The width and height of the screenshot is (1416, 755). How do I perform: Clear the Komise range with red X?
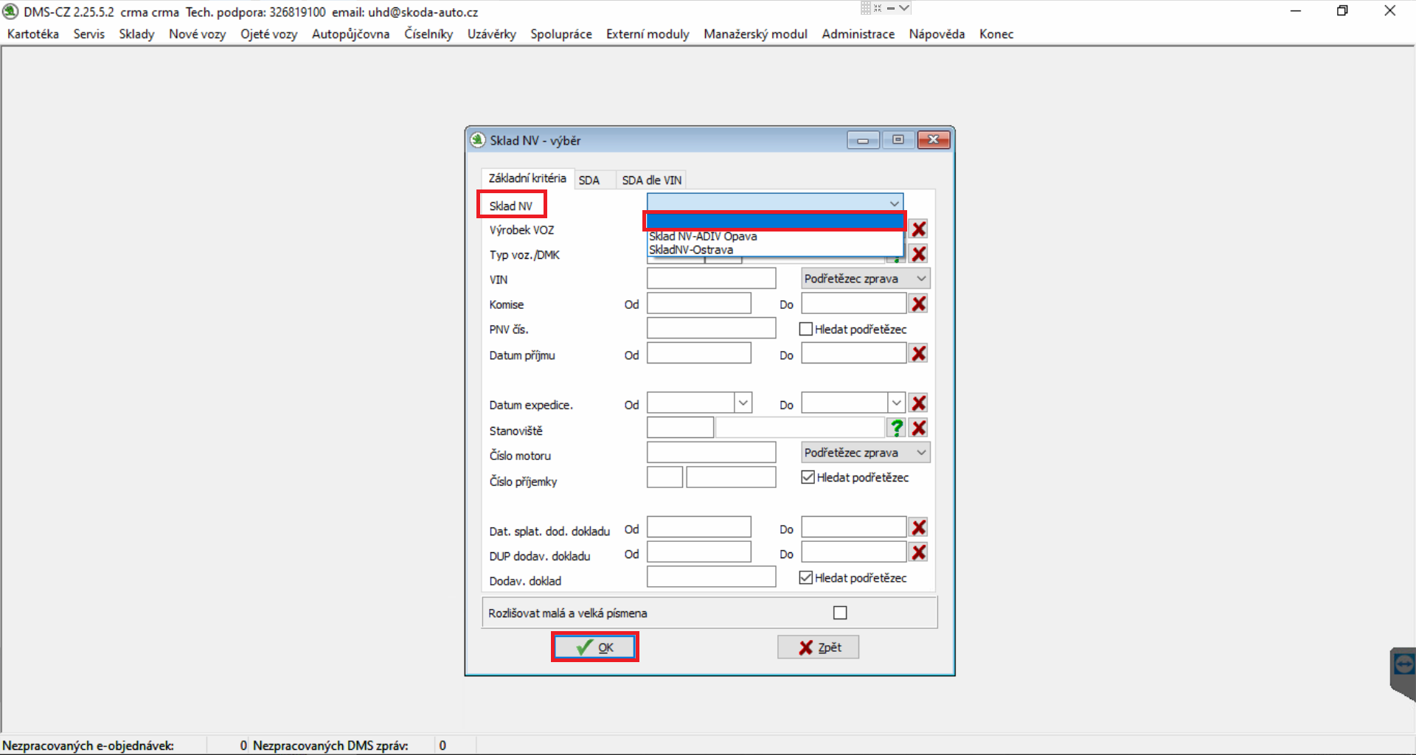918,304
